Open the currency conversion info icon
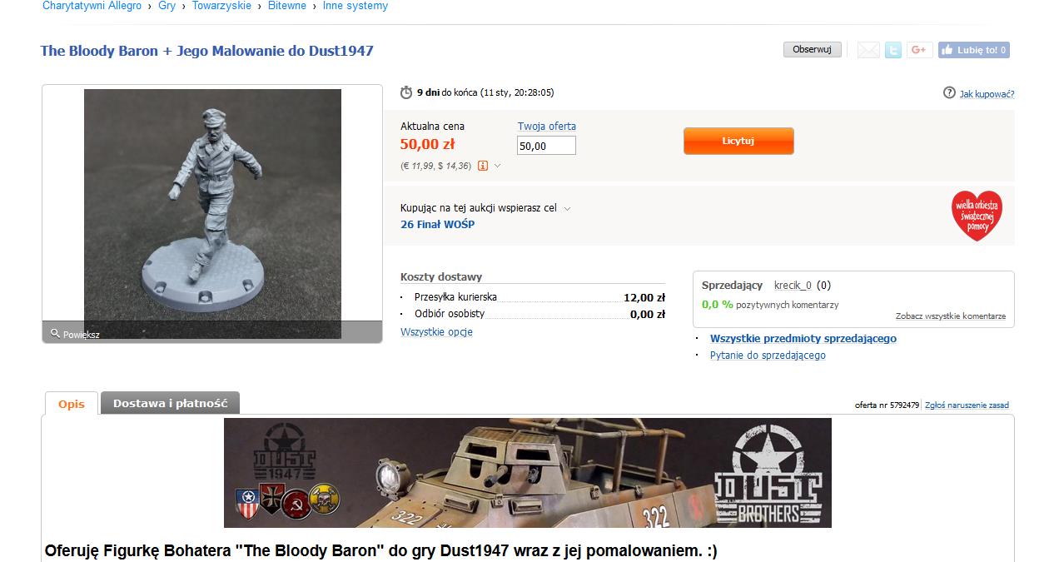The image size is (1054, 562). (x=483, y=166)
